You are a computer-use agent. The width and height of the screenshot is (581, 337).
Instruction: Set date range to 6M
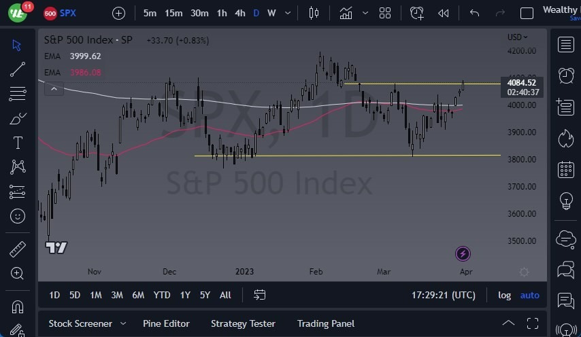coord(138,295)
